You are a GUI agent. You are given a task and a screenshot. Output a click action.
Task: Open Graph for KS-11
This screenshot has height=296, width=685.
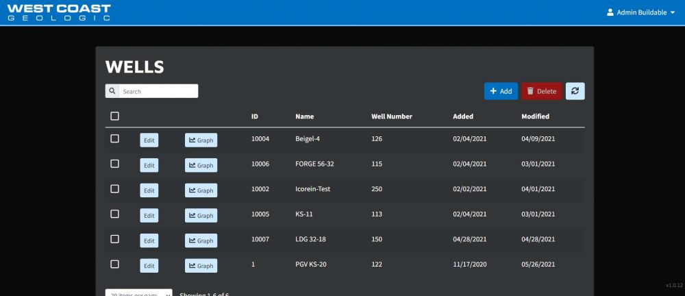point(201,216)
